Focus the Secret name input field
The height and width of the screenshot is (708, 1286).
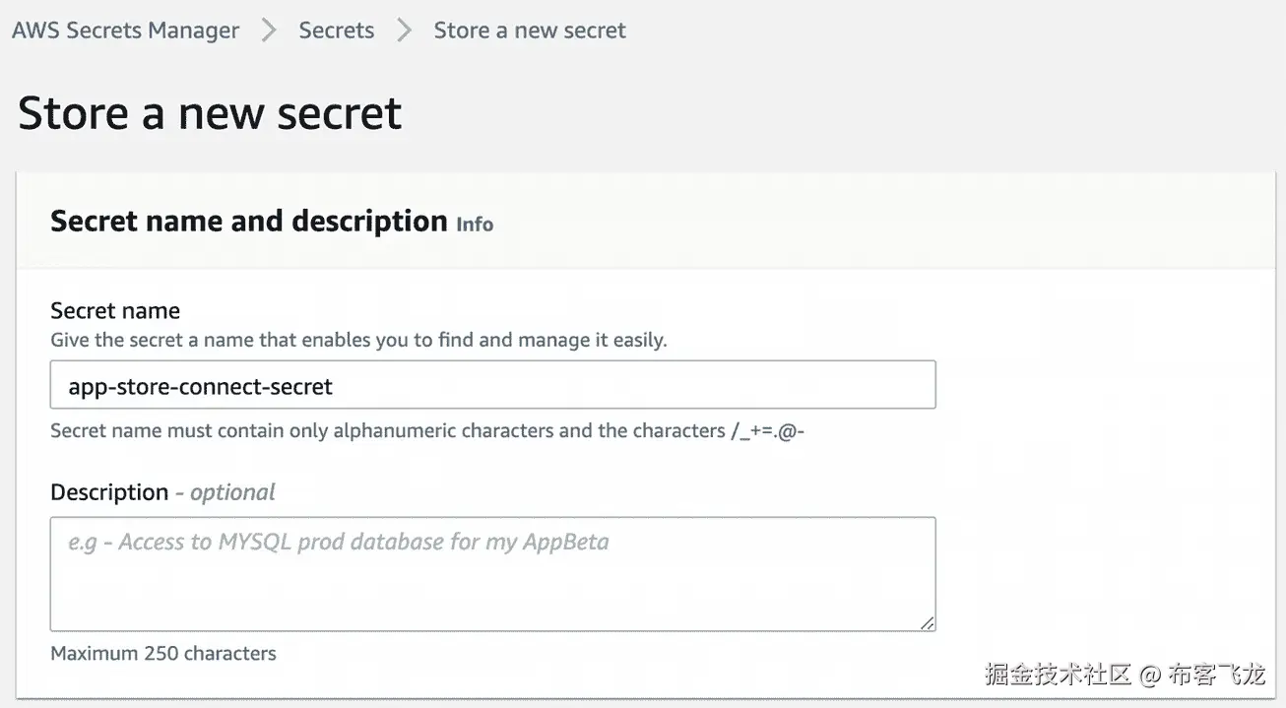492,386
